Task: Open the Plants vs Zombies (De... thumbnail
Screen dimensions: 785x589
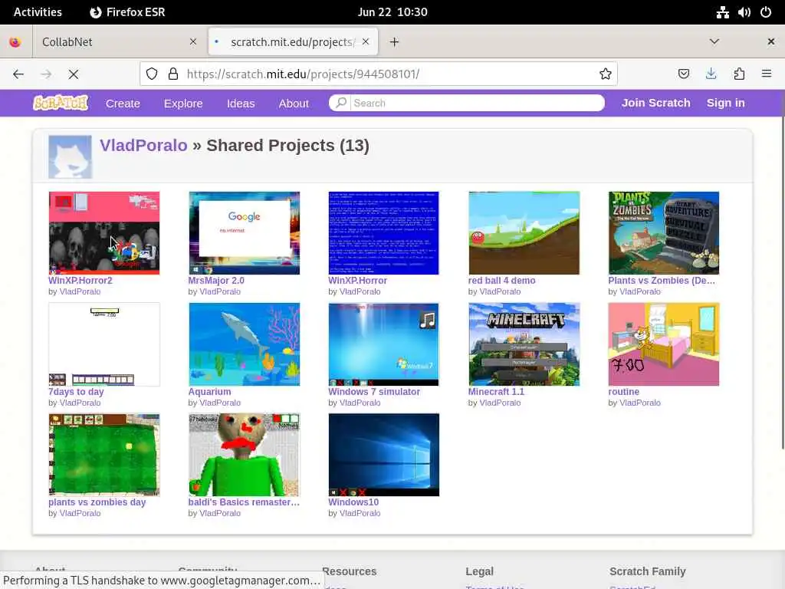Action: coord(664,233)
